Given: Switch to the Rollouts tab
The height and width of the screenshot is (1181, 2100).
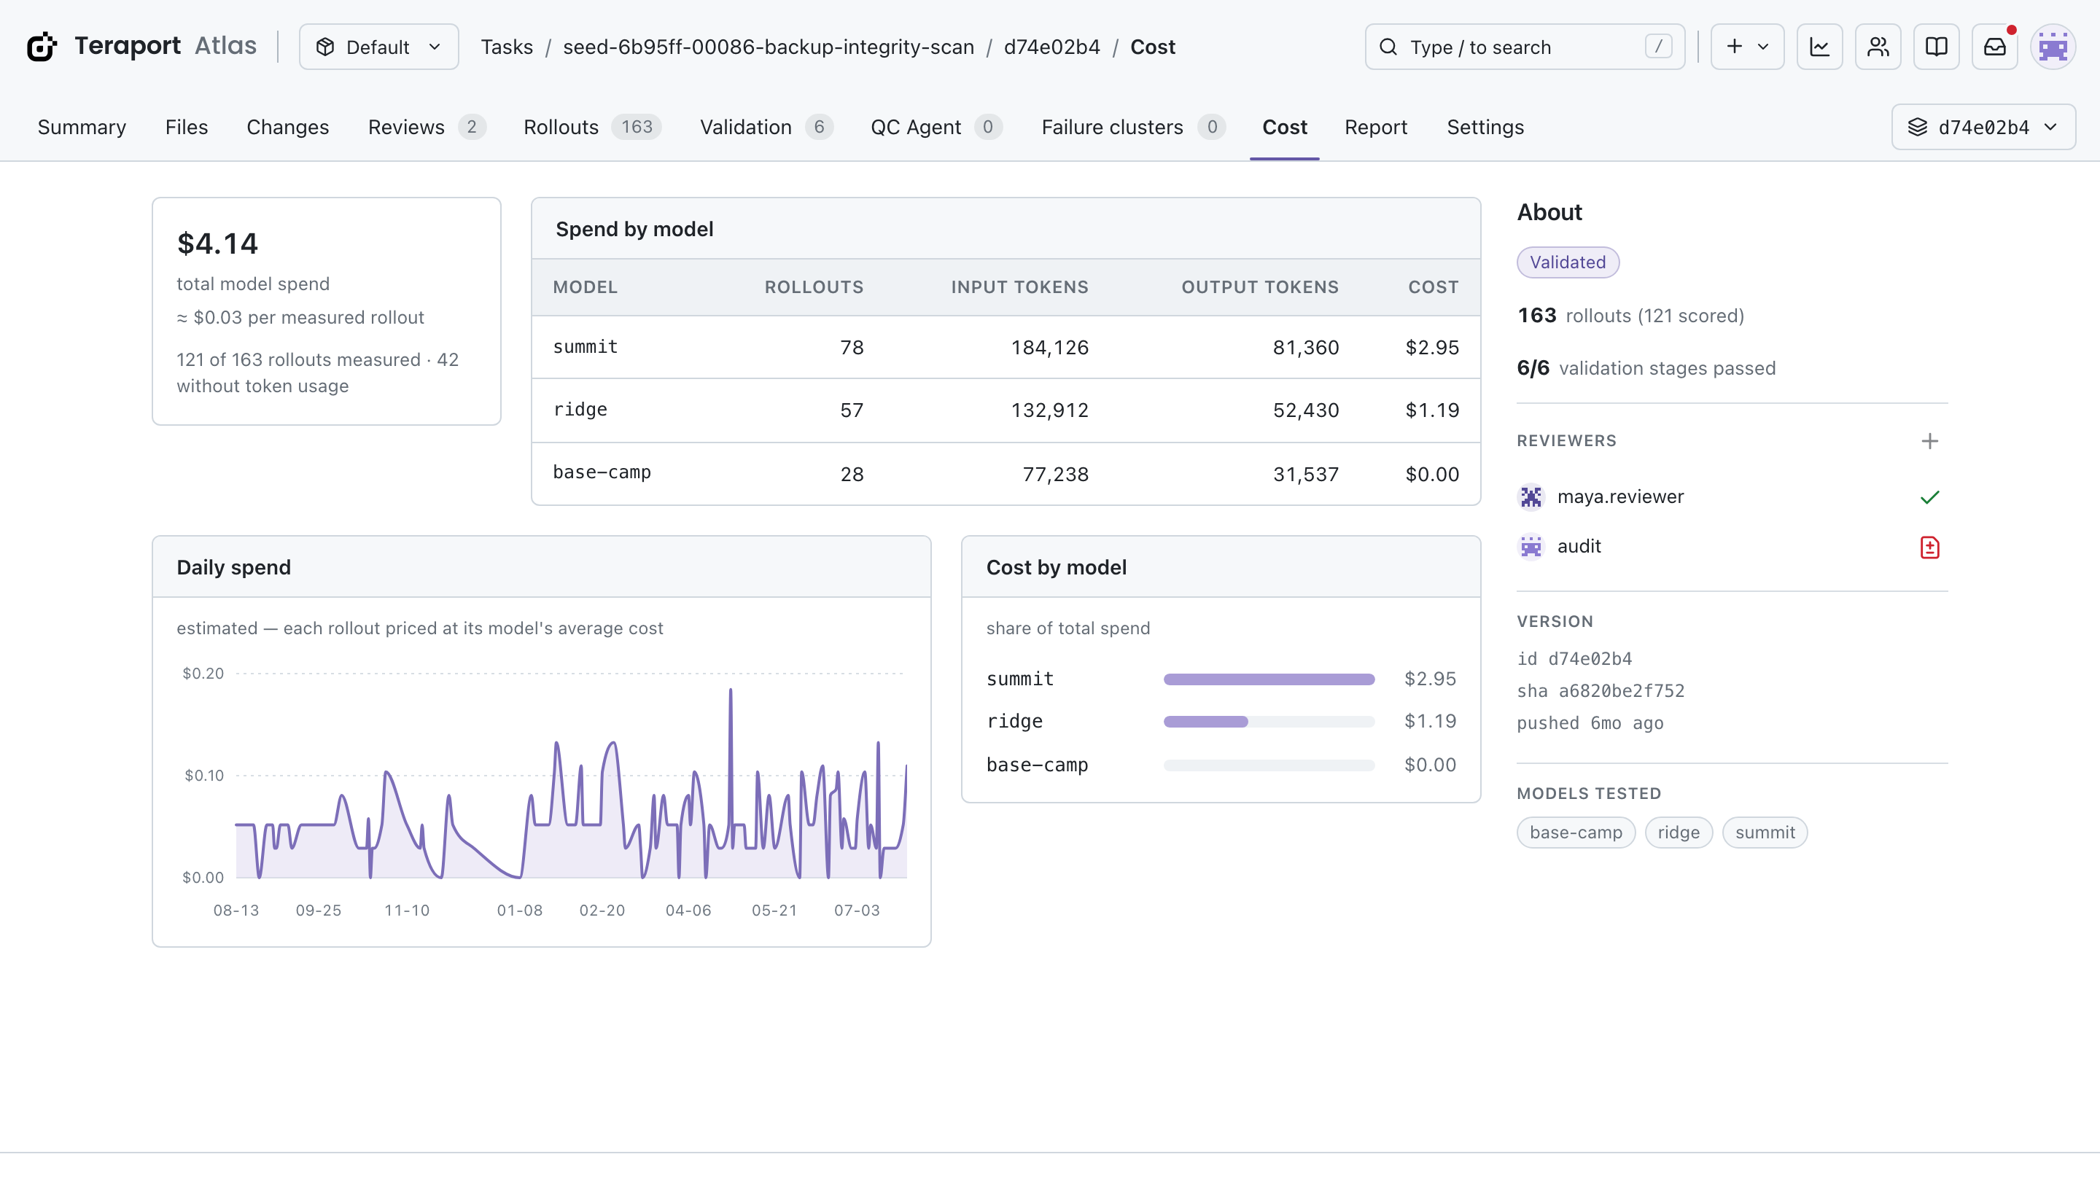Looking at the screenshot, I should tap(592, 126).
